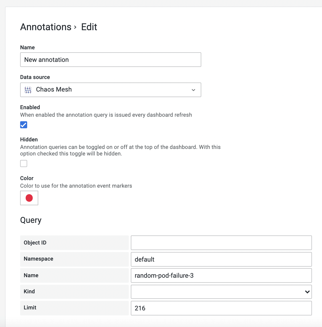Screen dimensions: 322x327
Task: Focus the annotation Name field "New annotation"
Action: [111, 60]
